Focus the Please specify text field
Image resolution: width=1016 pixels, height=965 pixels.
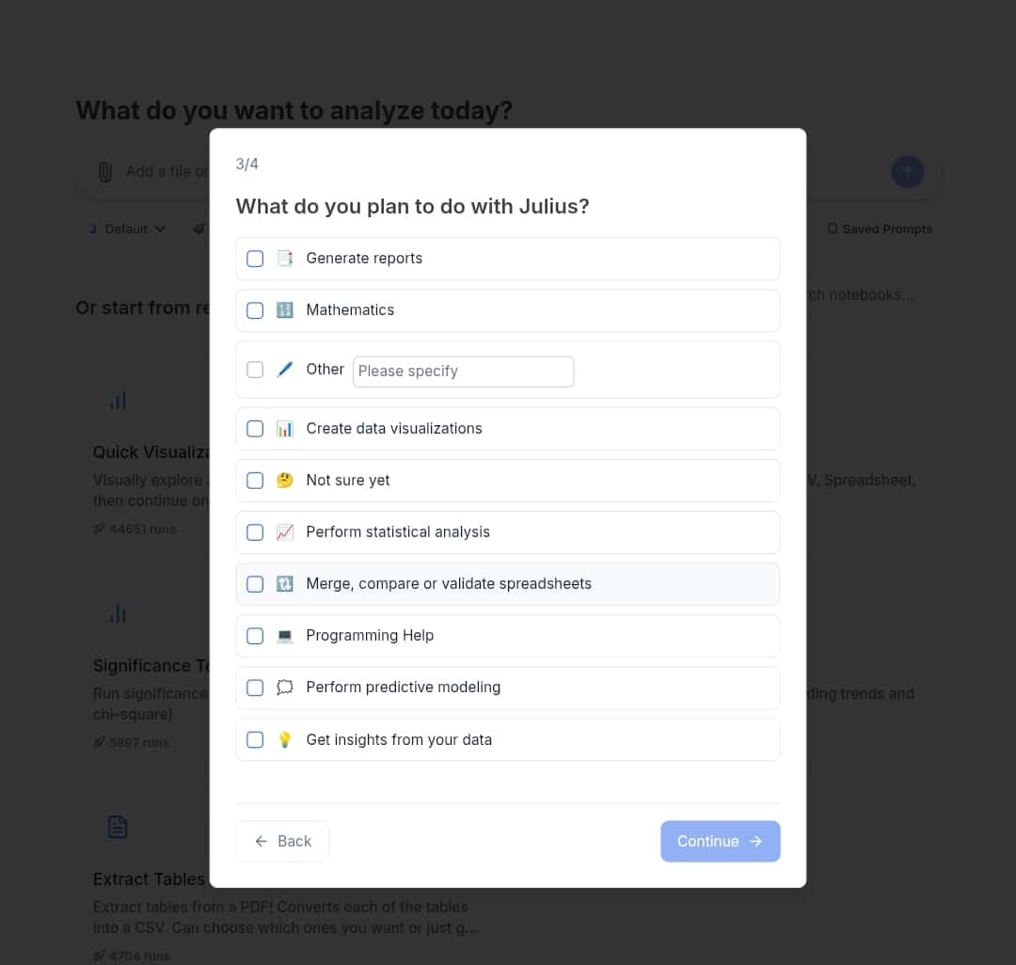pyautogui.click(x=463, y=372)
